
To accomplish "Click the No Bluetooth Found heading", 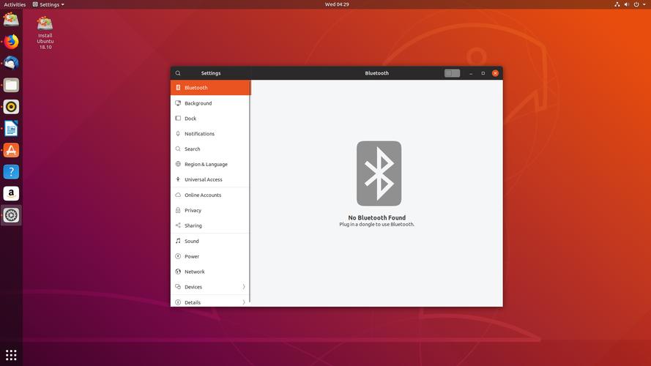I will pos(377,217).
